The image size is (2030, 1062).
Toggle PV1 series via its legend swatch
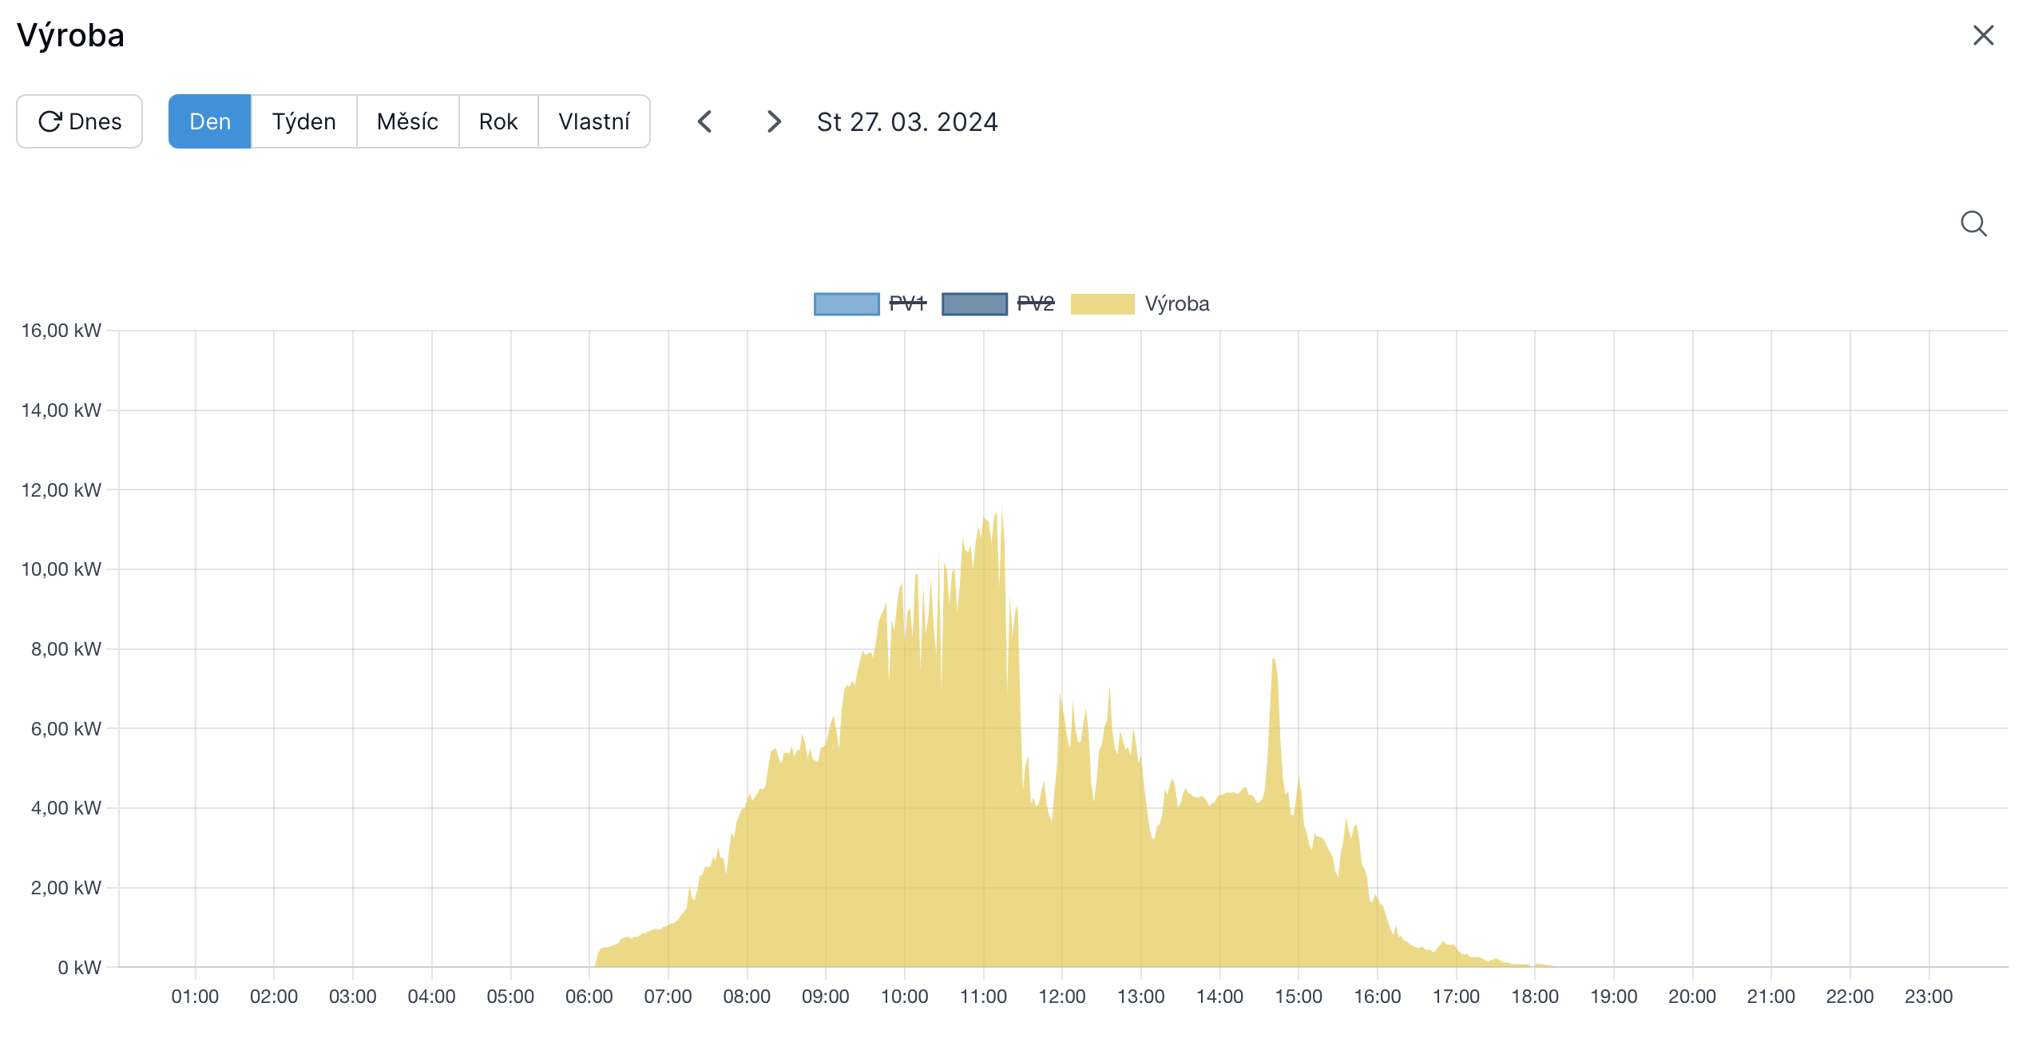[846, 304]
